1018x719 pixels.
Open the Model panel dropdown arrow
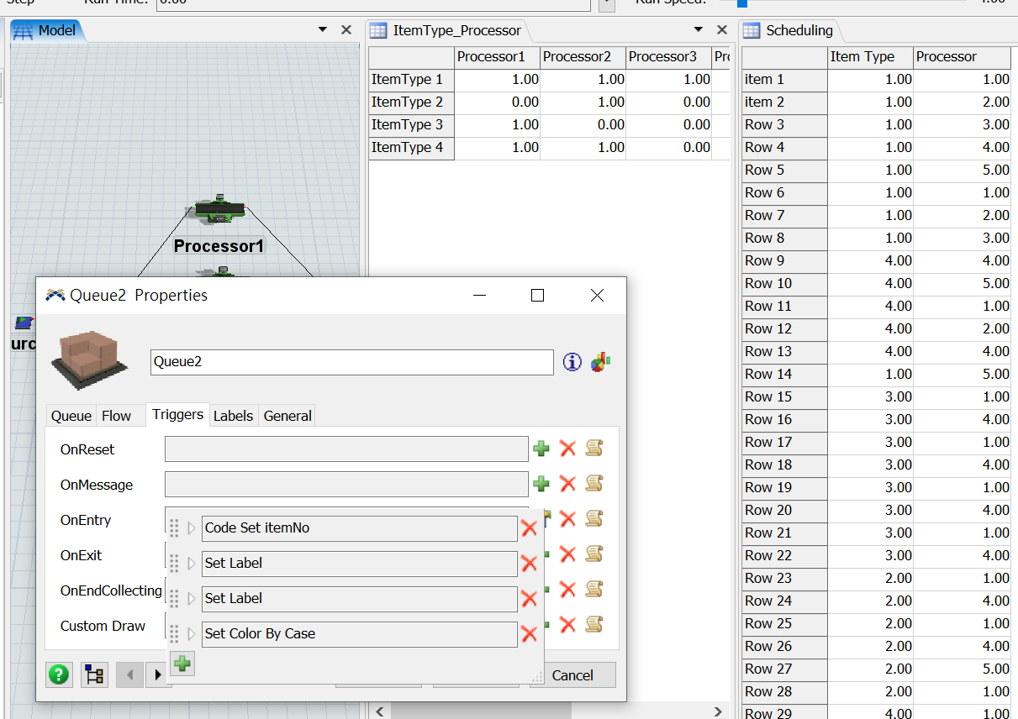pyautogui.click(x=323, y=30)
